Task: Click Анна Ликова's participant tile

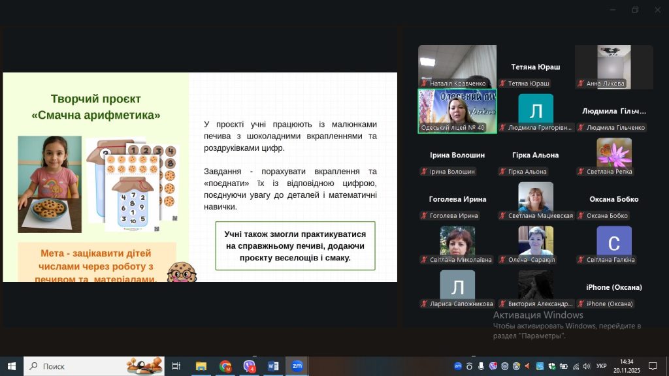Action: [x=613, y=66]
